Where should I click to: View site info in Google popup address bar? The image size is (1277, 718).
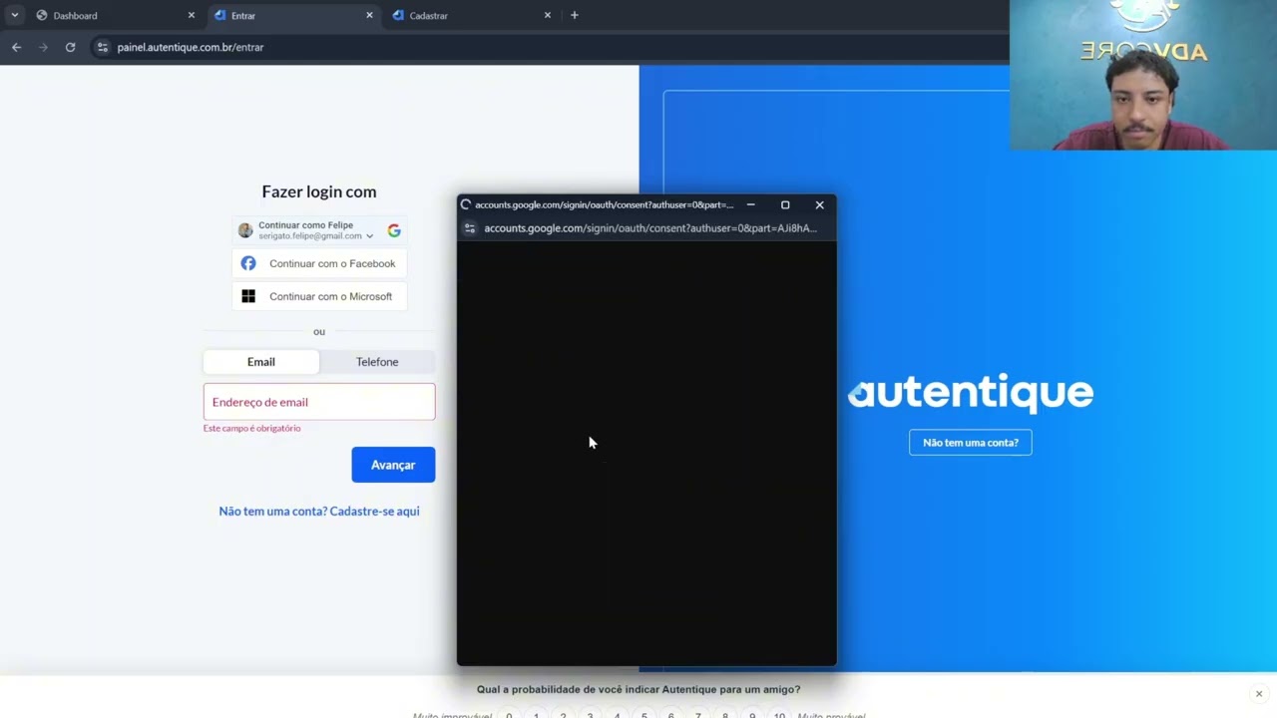click(x=470, y=228)
